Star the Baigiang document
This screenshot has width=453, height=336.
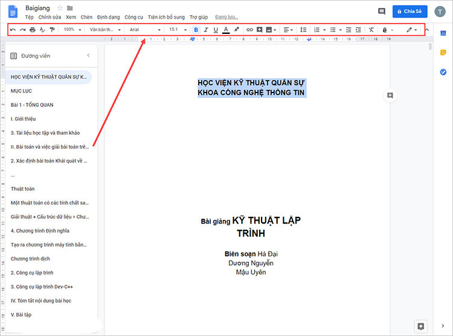click(60, 8)
